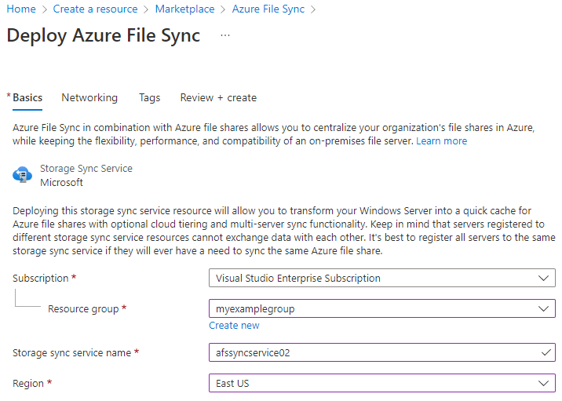Click the Deploy Azure File Sync heading
The image size is (562, 401).
(x=103, y=36)
